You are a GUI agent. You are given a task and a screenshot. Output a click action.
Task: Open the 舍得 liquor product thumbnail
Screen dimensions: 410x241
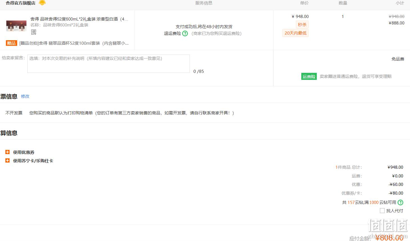coord(16,26)
